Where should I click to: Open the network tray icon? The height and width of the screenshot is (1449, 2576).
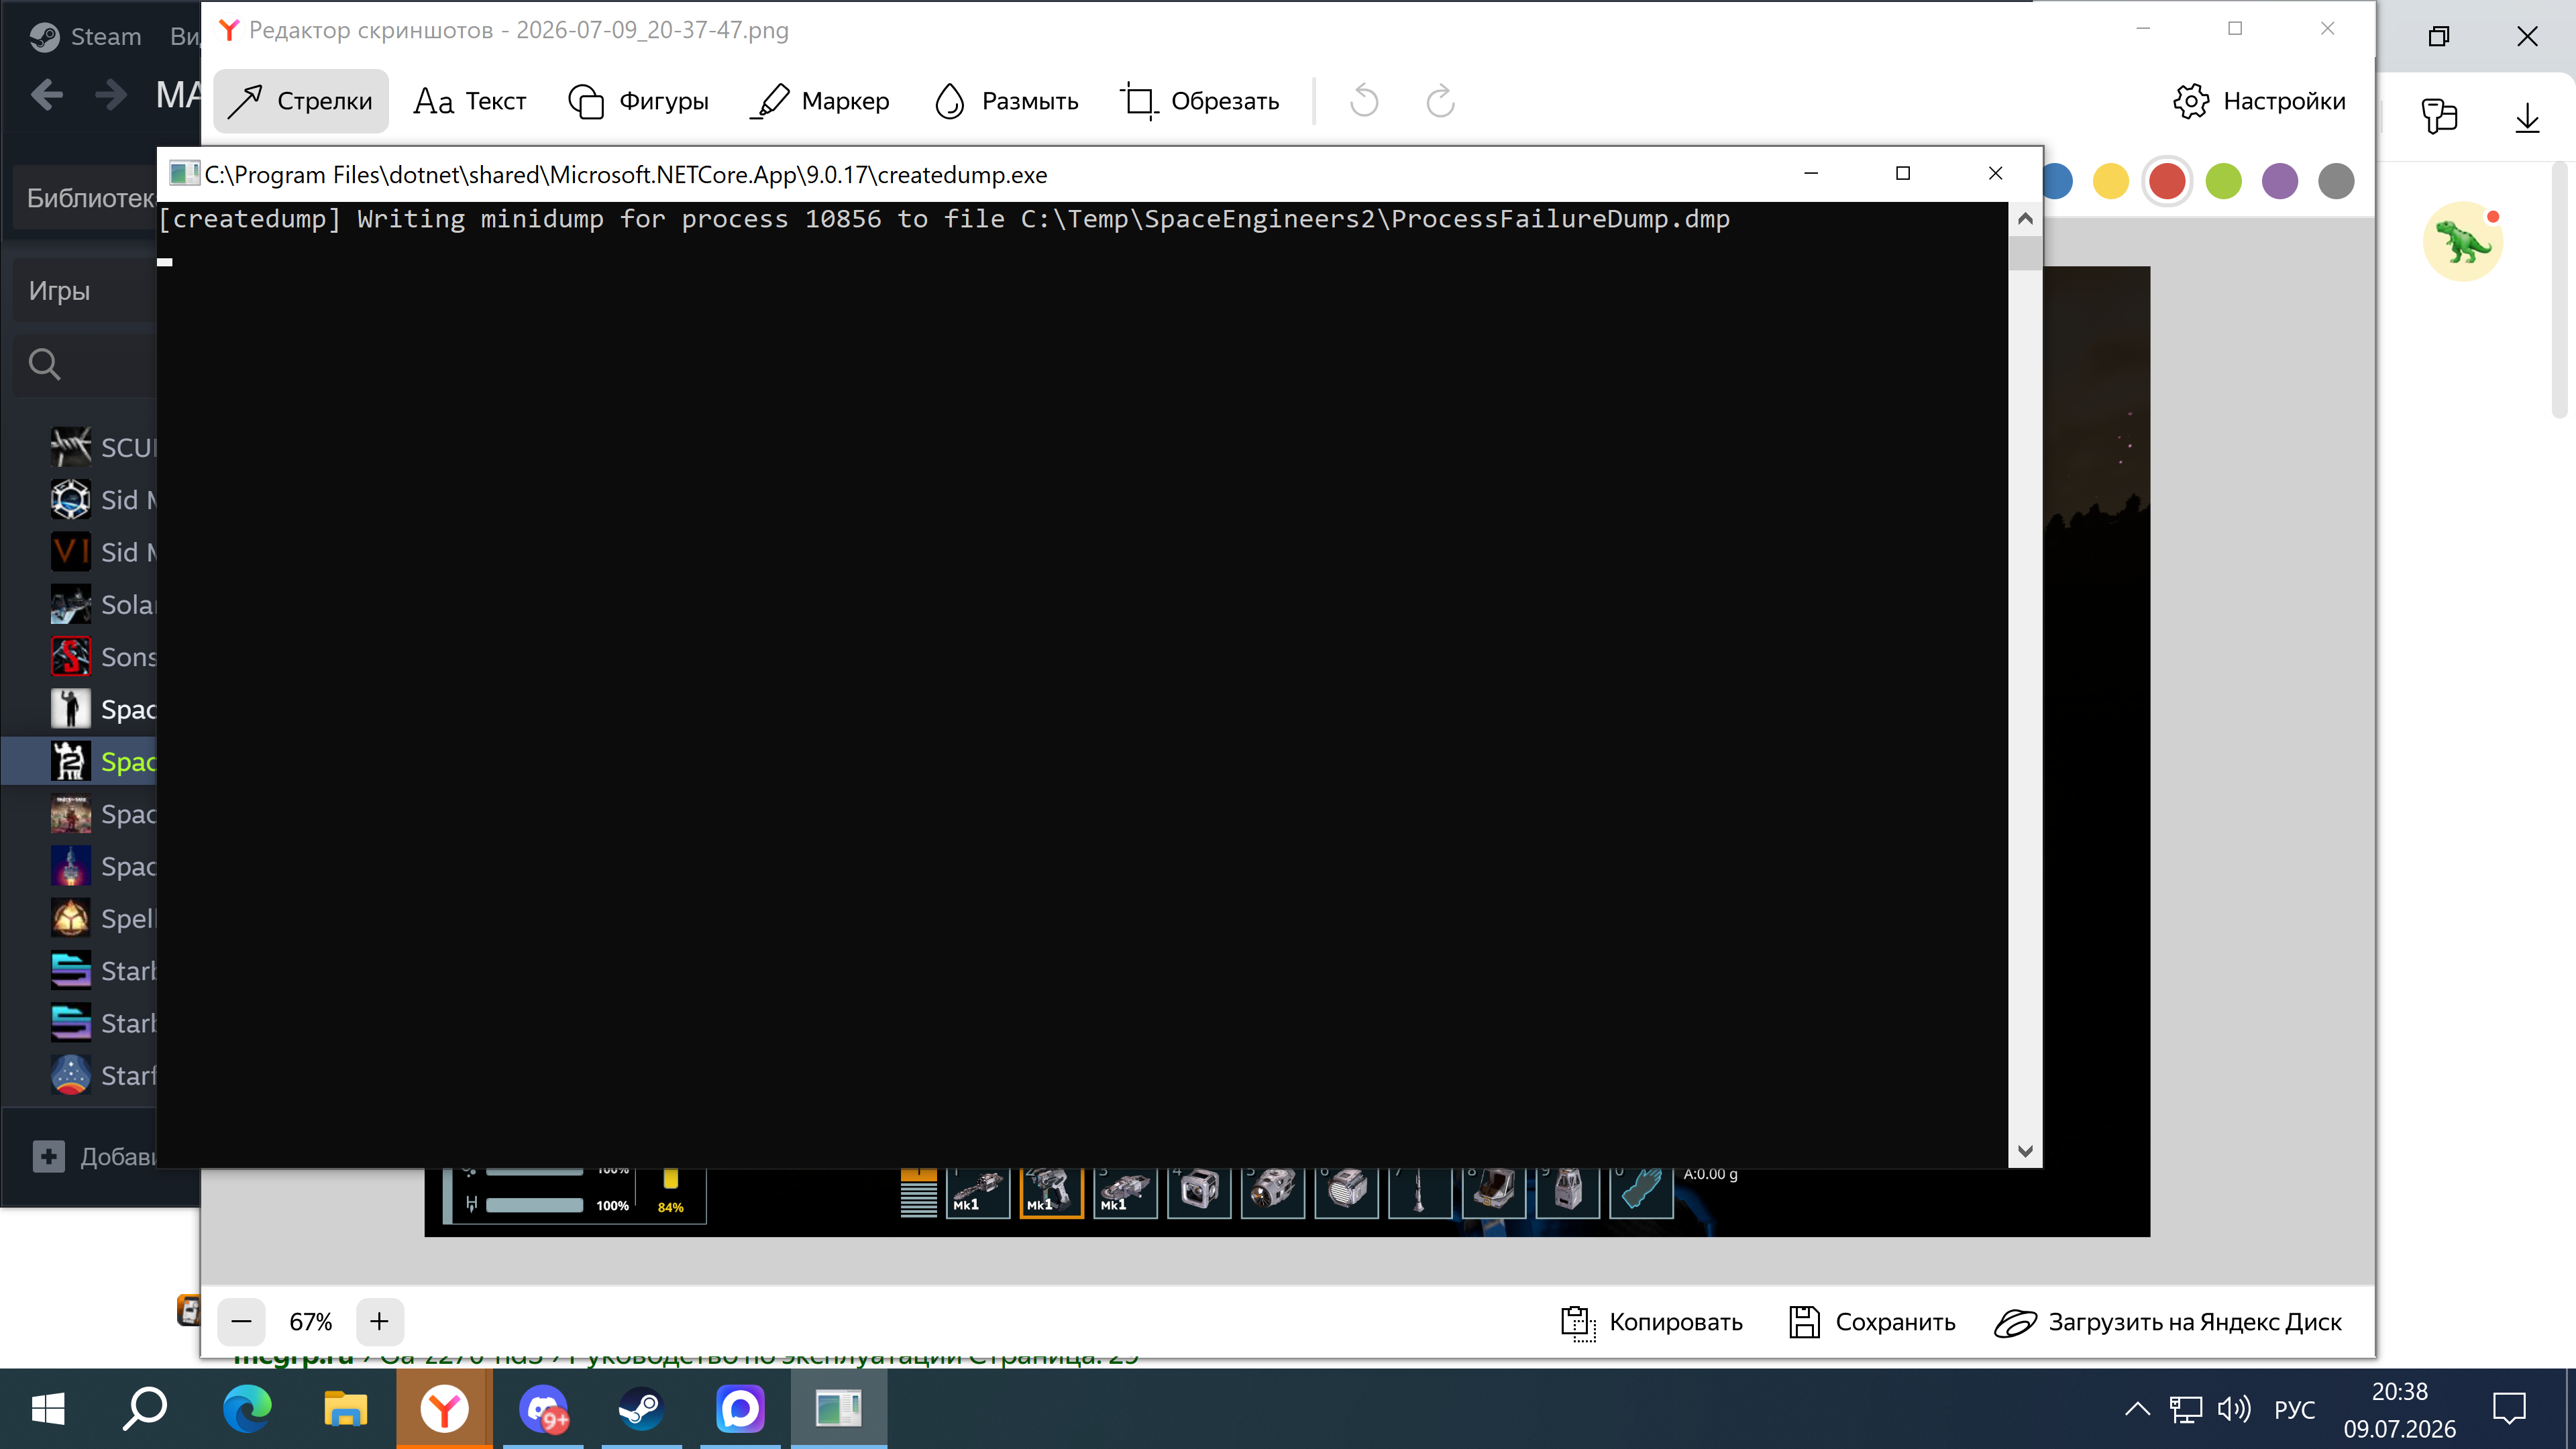[2186, 1409]
